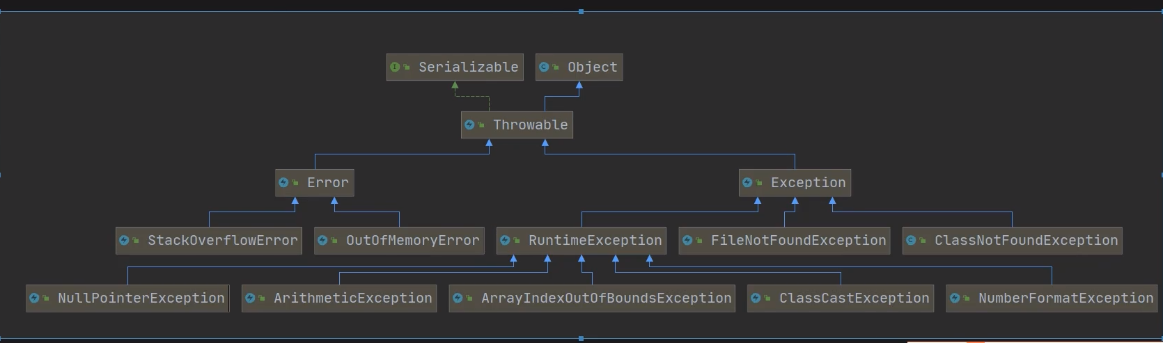1163x343 pixels.
Task: Click the class icon on NullPointerException node
Action: click(x=34, y=298)
